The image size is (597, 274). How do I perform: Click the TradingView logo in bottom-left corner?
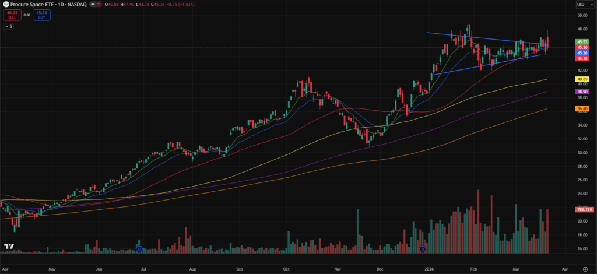pyautogui.click(x=9, y=247)
